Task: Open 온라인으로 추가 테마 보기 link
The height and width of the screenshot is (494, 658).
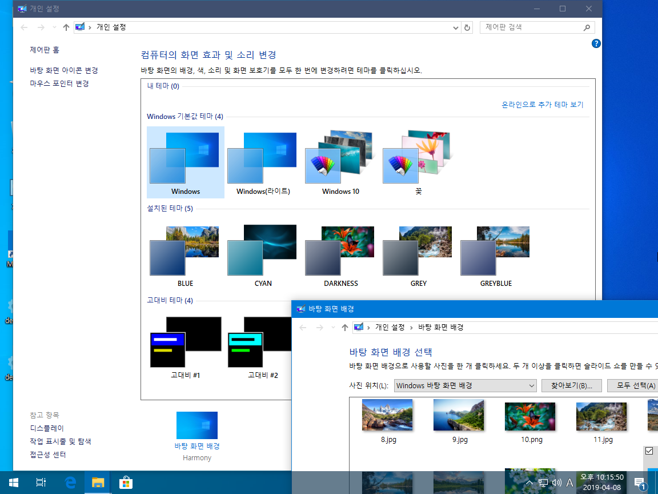Action: point(542,105)
